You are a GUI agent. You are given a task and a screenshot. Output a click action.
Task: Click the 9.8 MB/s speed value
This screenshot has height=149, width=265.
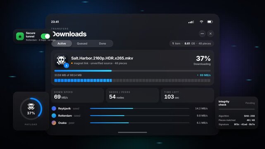coord(202,116)
